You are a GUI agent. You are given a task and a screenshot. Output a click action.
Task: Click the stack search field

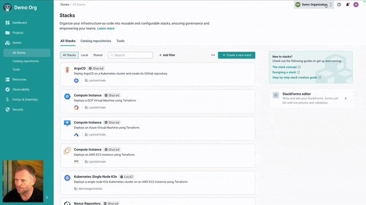pos(130,55)
